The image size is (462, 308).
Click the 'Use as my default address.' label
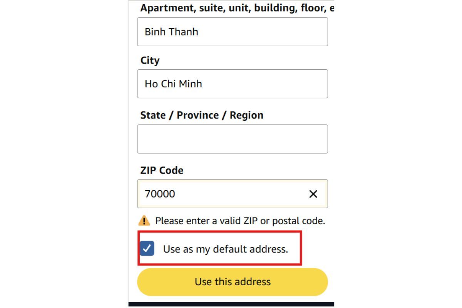(225, 249)
